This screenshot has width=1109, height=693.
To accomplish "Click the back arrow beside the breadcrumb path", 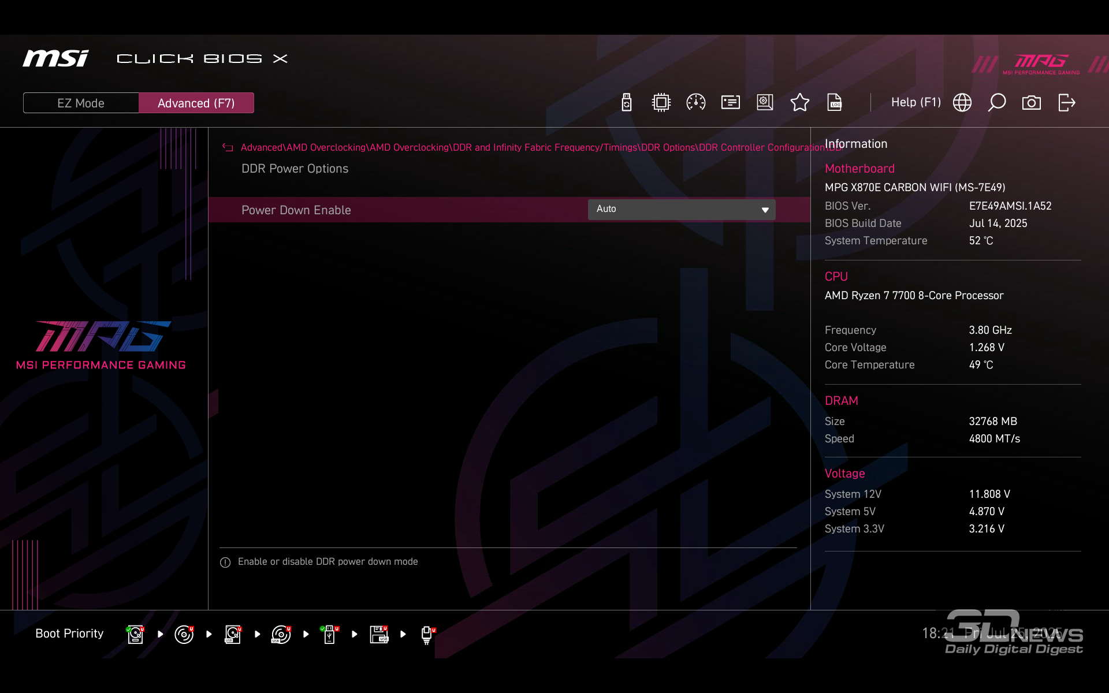I will point(228,148).
